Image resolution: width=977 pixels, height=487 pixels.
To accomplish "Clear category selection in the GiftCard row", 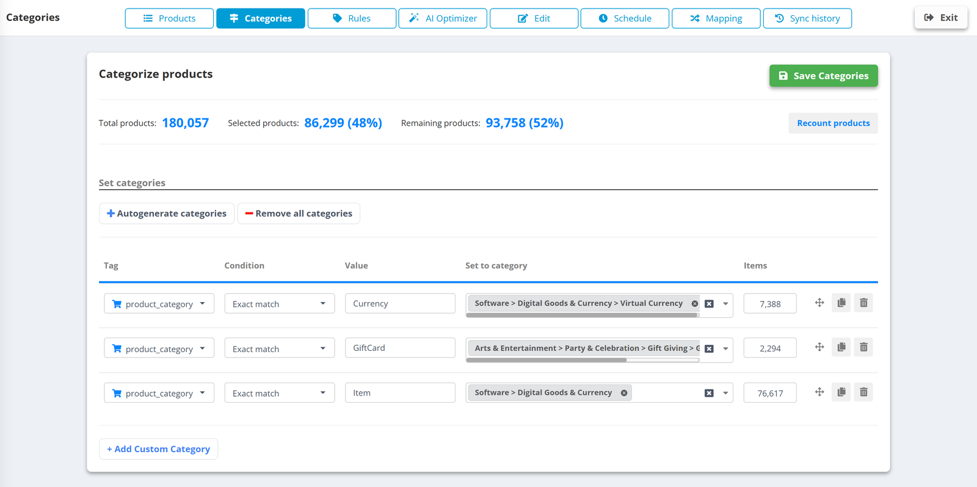I will (x=709, y=348).
